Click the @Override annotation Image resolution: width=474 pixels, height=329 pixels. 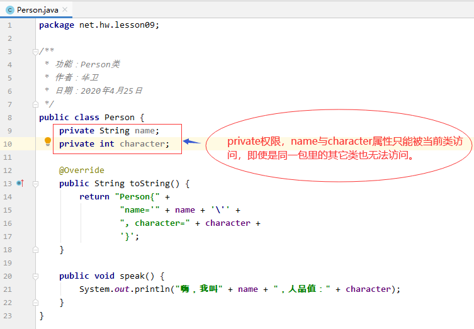82,170
